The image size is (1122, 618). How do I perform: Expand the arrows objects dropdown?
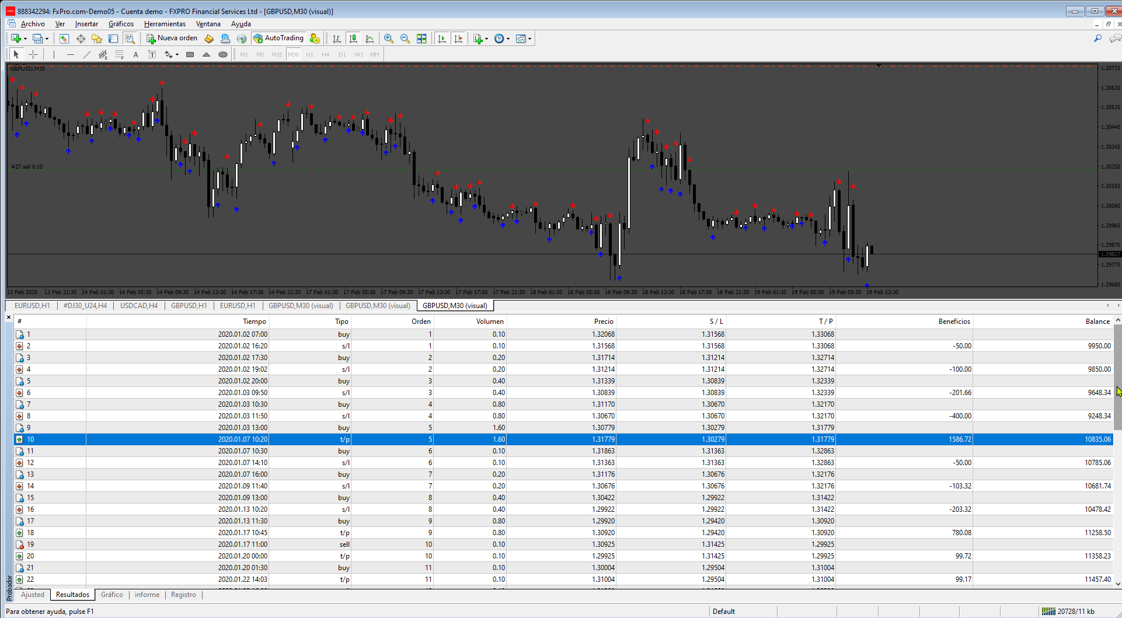coord(177,55)
